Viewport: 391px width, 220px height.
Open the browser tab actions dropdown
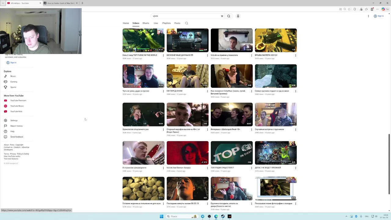[3, 3]
